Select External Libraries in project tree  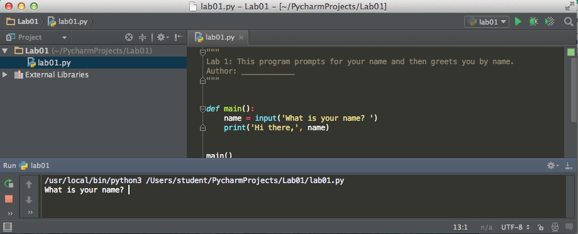click(51, 75)
